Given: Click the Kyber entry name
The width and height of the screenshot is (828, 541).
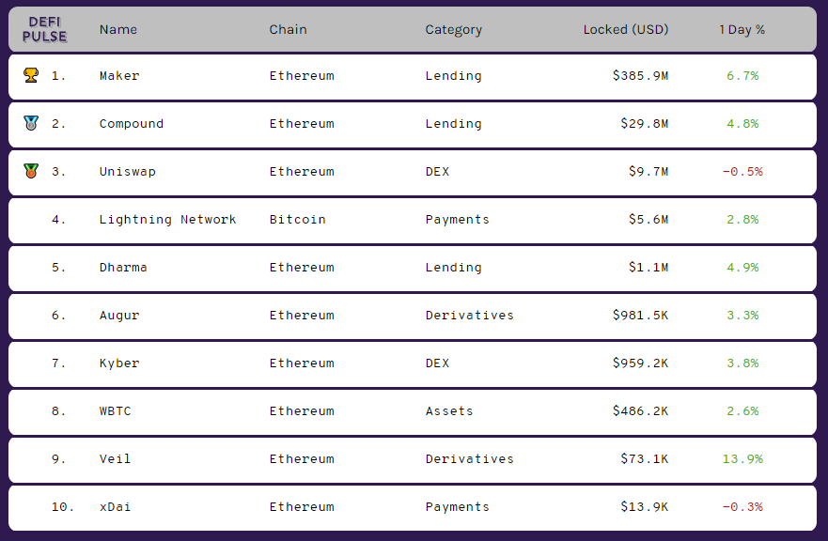Looking at the screenshot, I should click(x=119, y=363).
